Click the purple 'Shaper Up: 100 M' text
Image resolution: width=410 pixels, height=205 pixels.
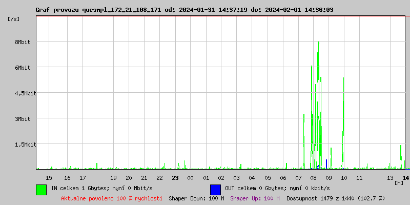[x=255, y=198]
